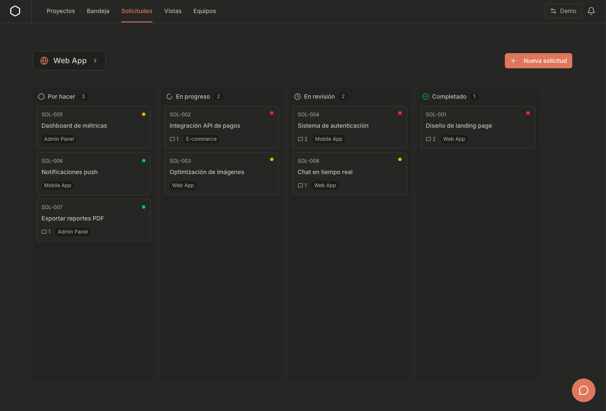Go to the Bandeja tab

98,11
